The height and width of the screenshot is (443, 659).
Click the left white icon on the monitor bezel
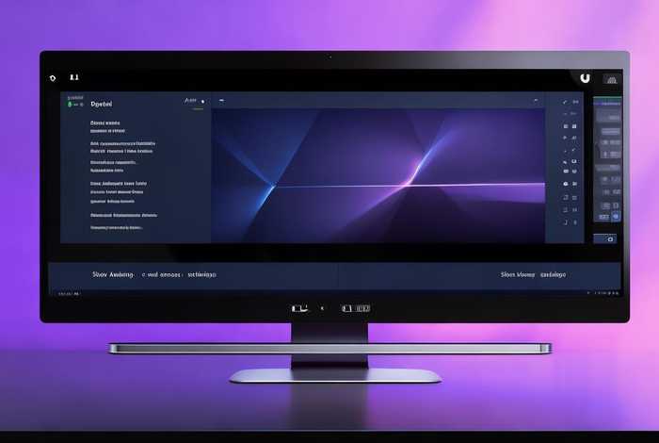(299, 309)
